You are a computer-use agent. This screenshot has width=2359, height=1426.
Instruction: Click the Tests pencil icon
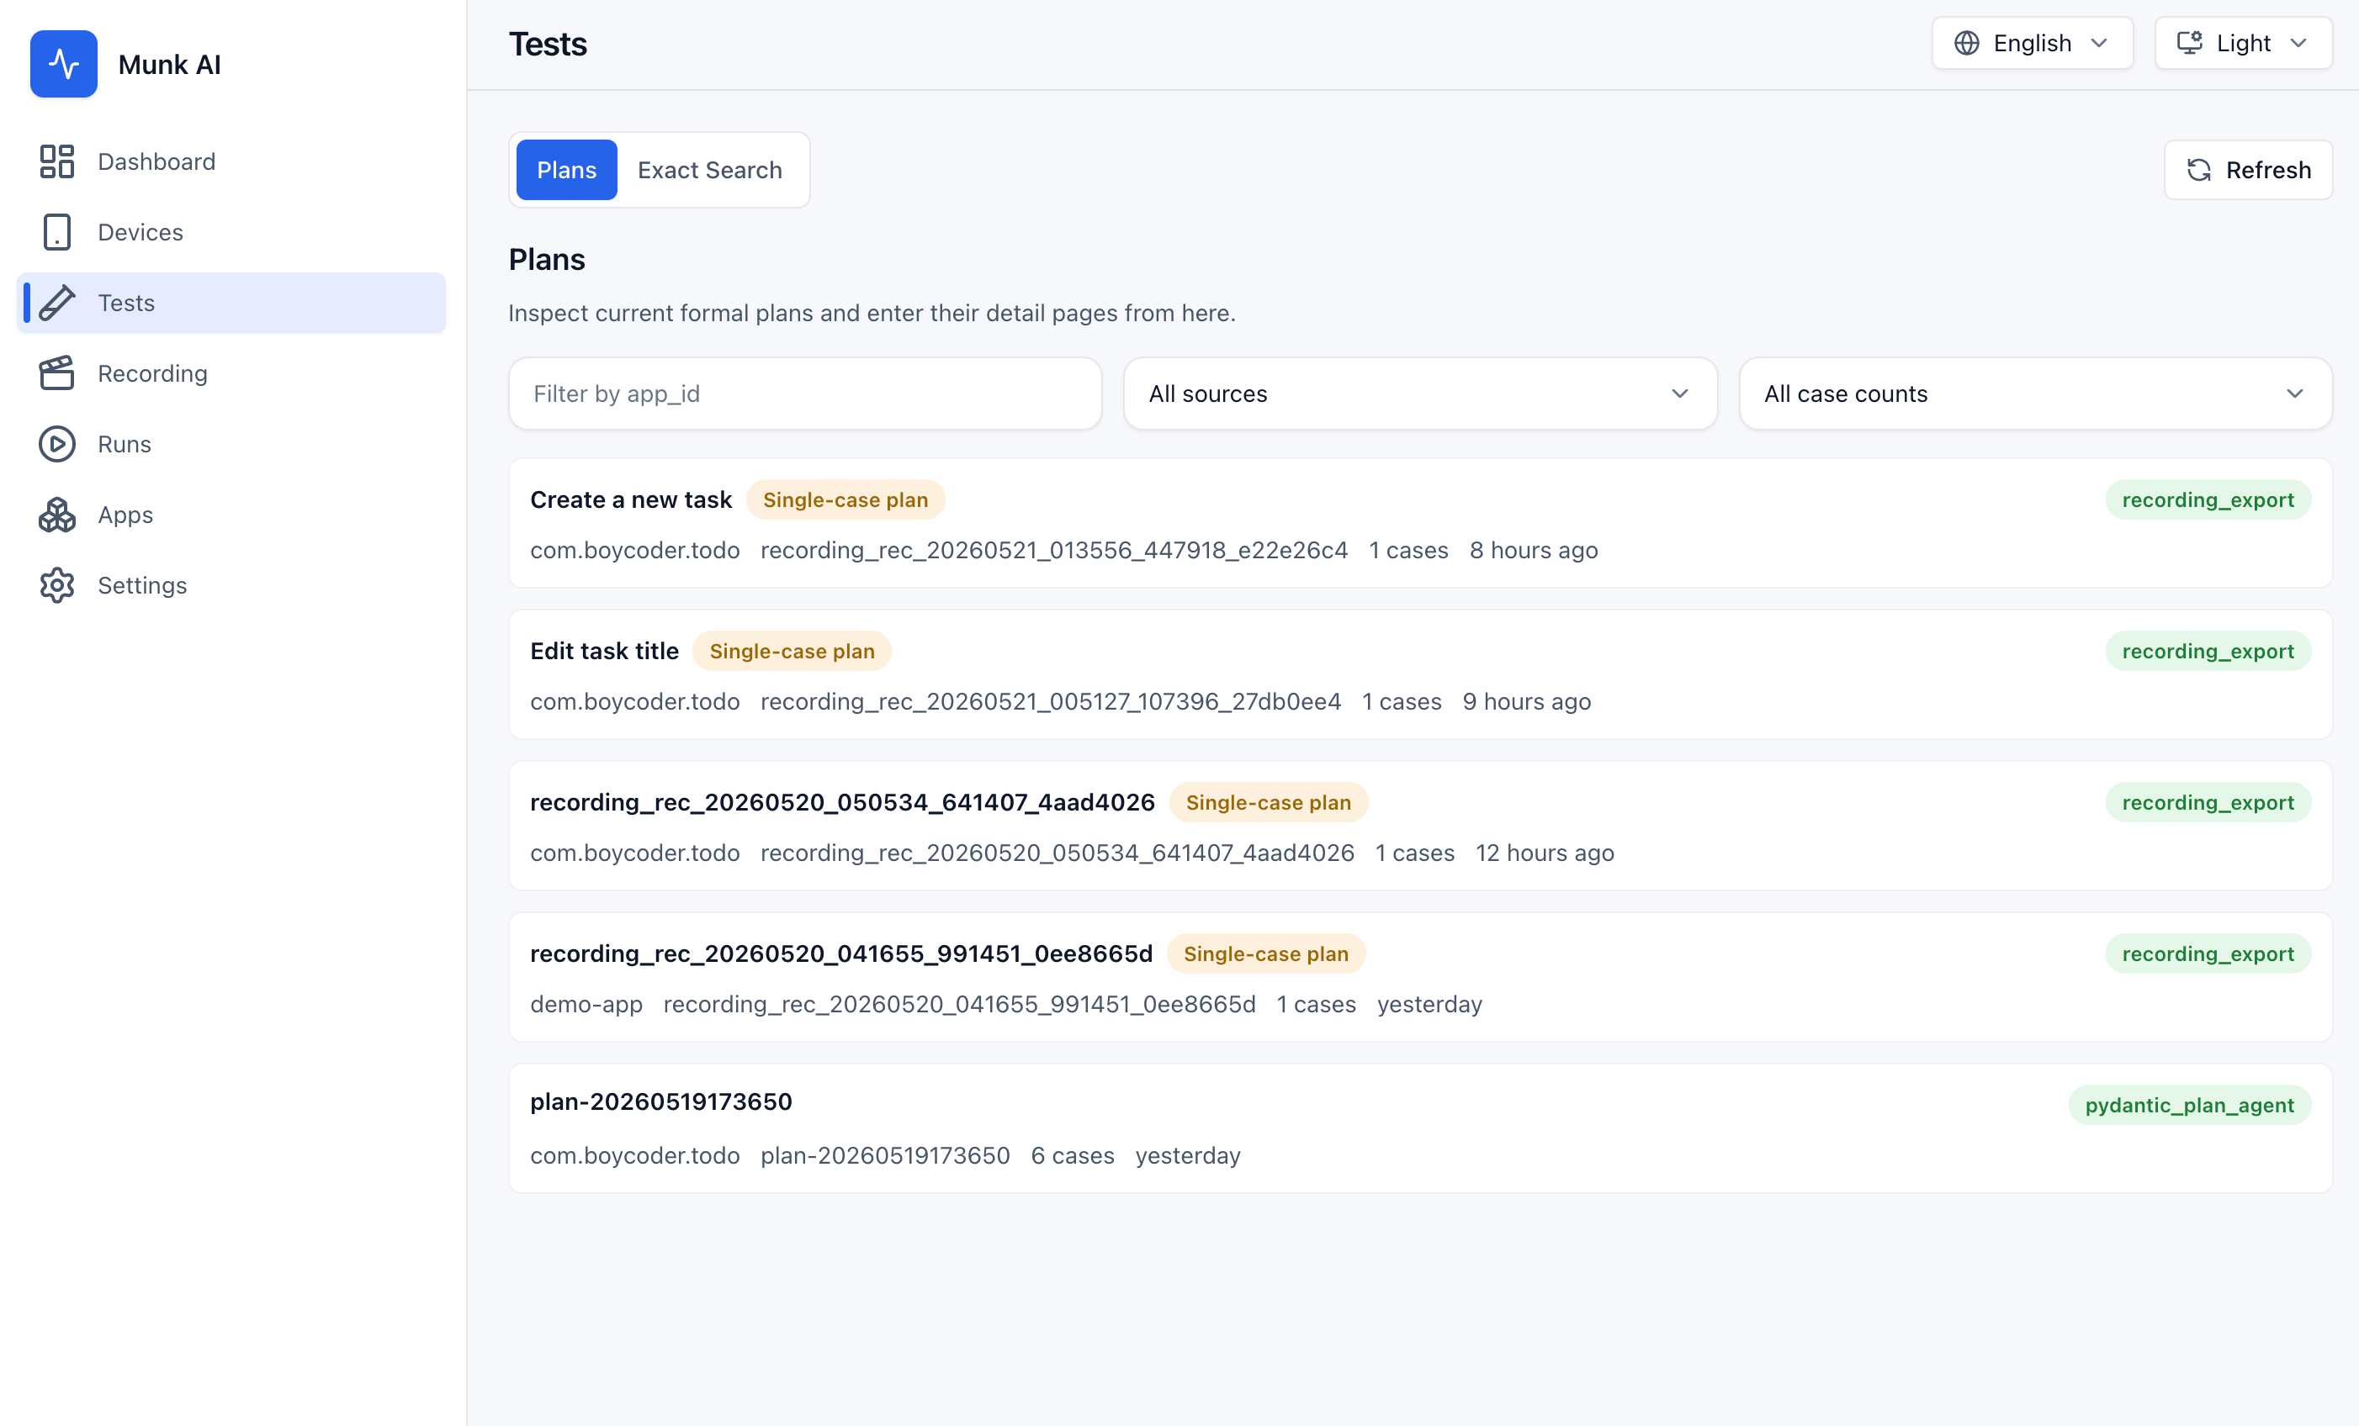[56, 303]
